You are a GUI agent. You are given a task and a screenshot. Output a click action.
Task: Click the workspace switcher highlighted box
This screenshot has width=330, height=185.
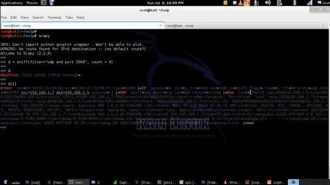(293, 182)
